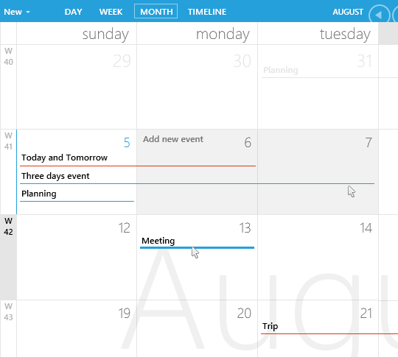Click Add new event on day 6

[x=173, y=139]
